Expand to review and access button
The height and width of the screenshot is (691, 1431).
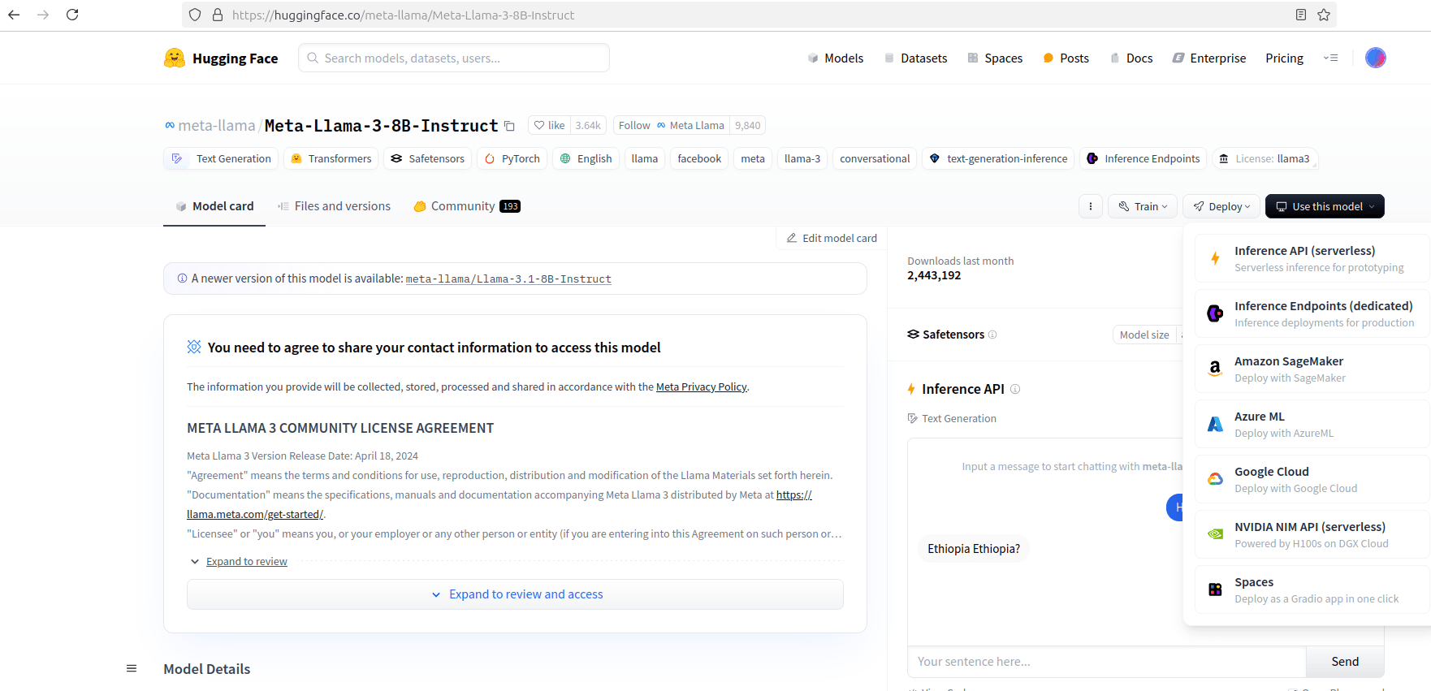click(x=515, y=594)
